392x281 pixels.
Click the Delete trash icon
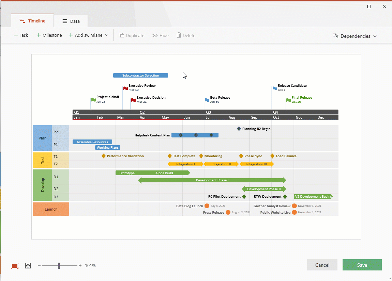click(178, 35)
